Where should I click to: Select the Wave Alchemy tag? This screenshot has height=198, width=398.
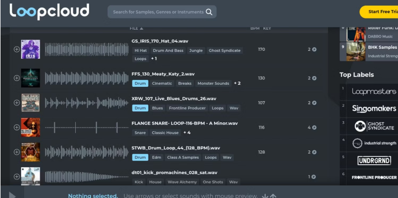[x=182, y=182]
